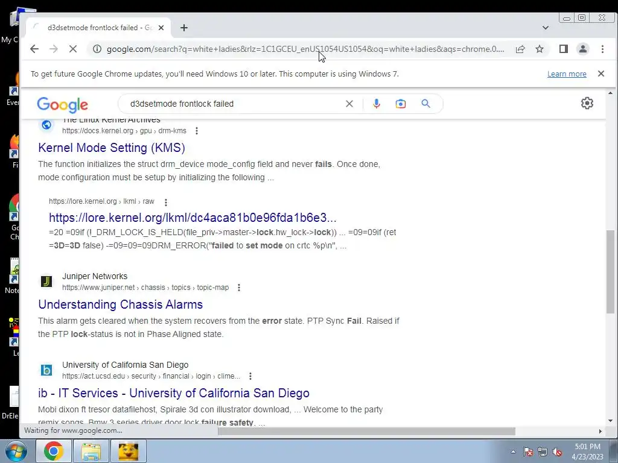This screenshot has width=618, height=463.
Task: Show hidden system tray icons
Action: [x=513, y=452]
